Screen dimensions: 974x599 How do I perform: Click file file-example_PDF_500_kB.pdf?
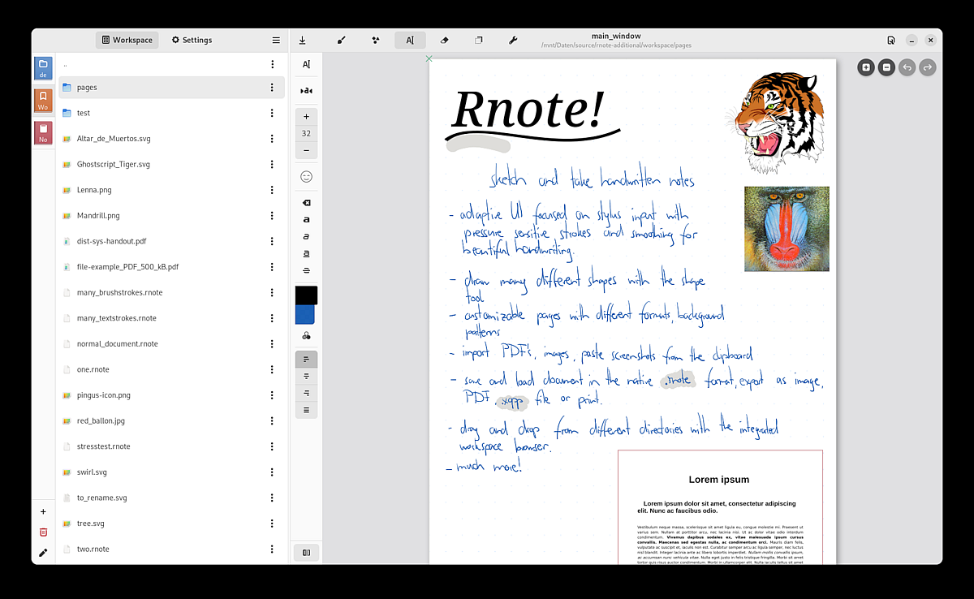tap(171, 267)
